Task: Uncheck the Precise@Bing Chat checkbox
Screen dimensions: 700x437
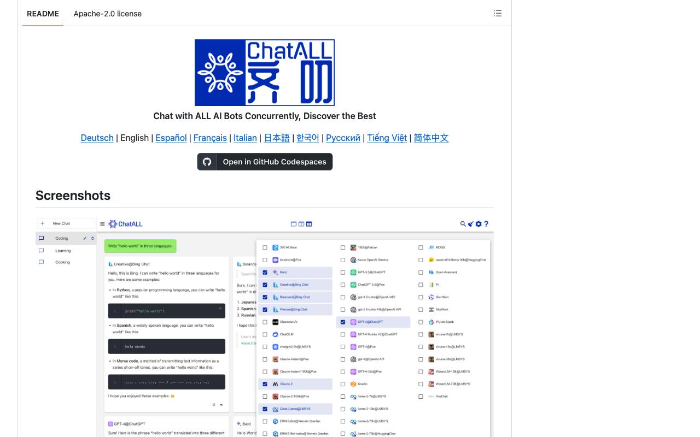Action: pos(265,310)
